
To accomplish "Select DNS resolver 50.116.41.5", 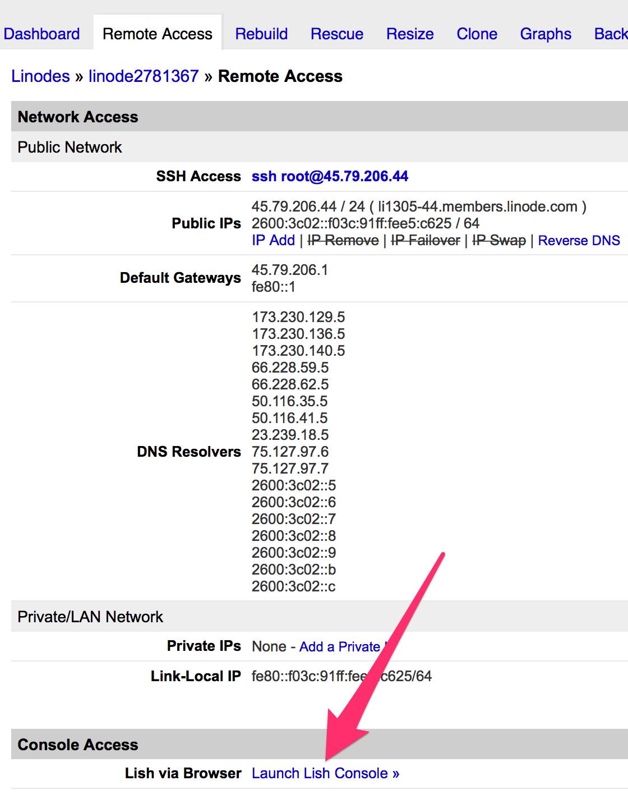I will tap(289, 418).
